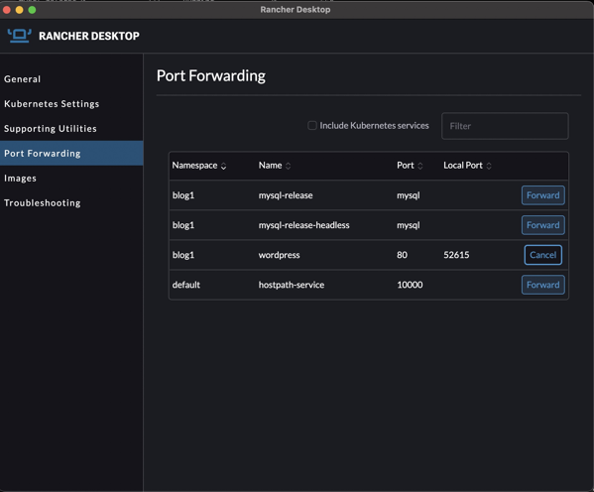
Task: Forward the hostpath-service port
Action: point(542,285)
